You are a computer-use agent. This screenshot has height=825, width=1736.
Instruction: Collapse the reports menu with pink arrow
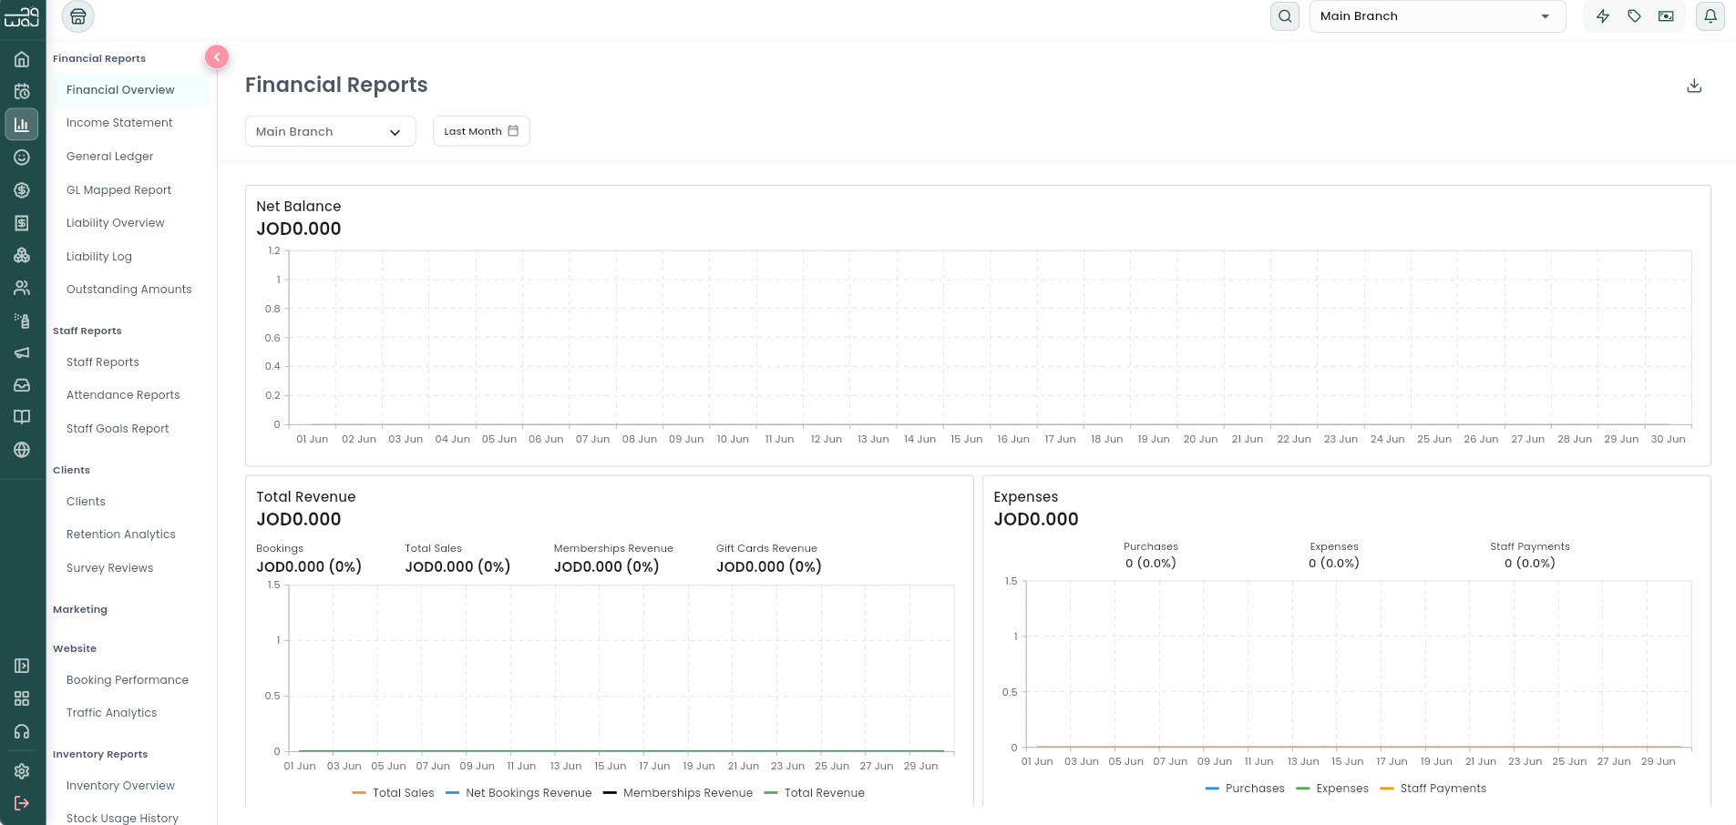click(x=217, y=57)
